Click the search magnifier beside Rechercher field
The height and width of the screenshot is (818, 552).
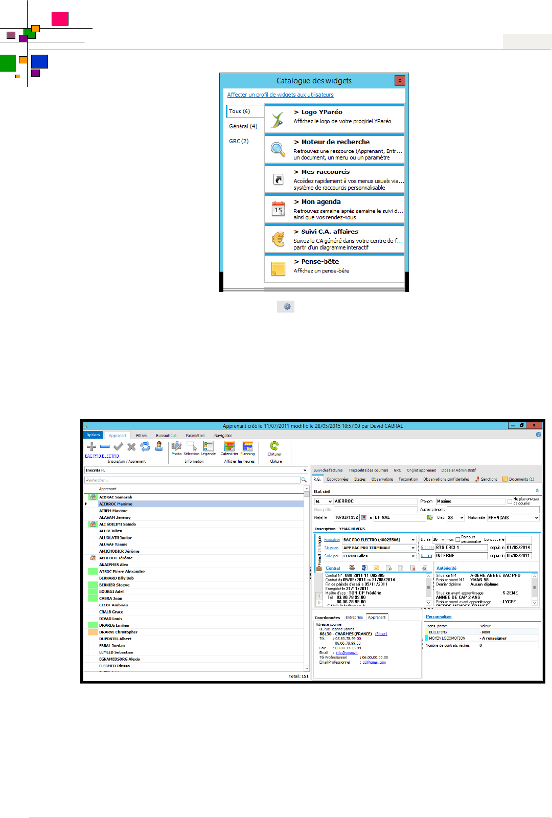click(304, 480)
